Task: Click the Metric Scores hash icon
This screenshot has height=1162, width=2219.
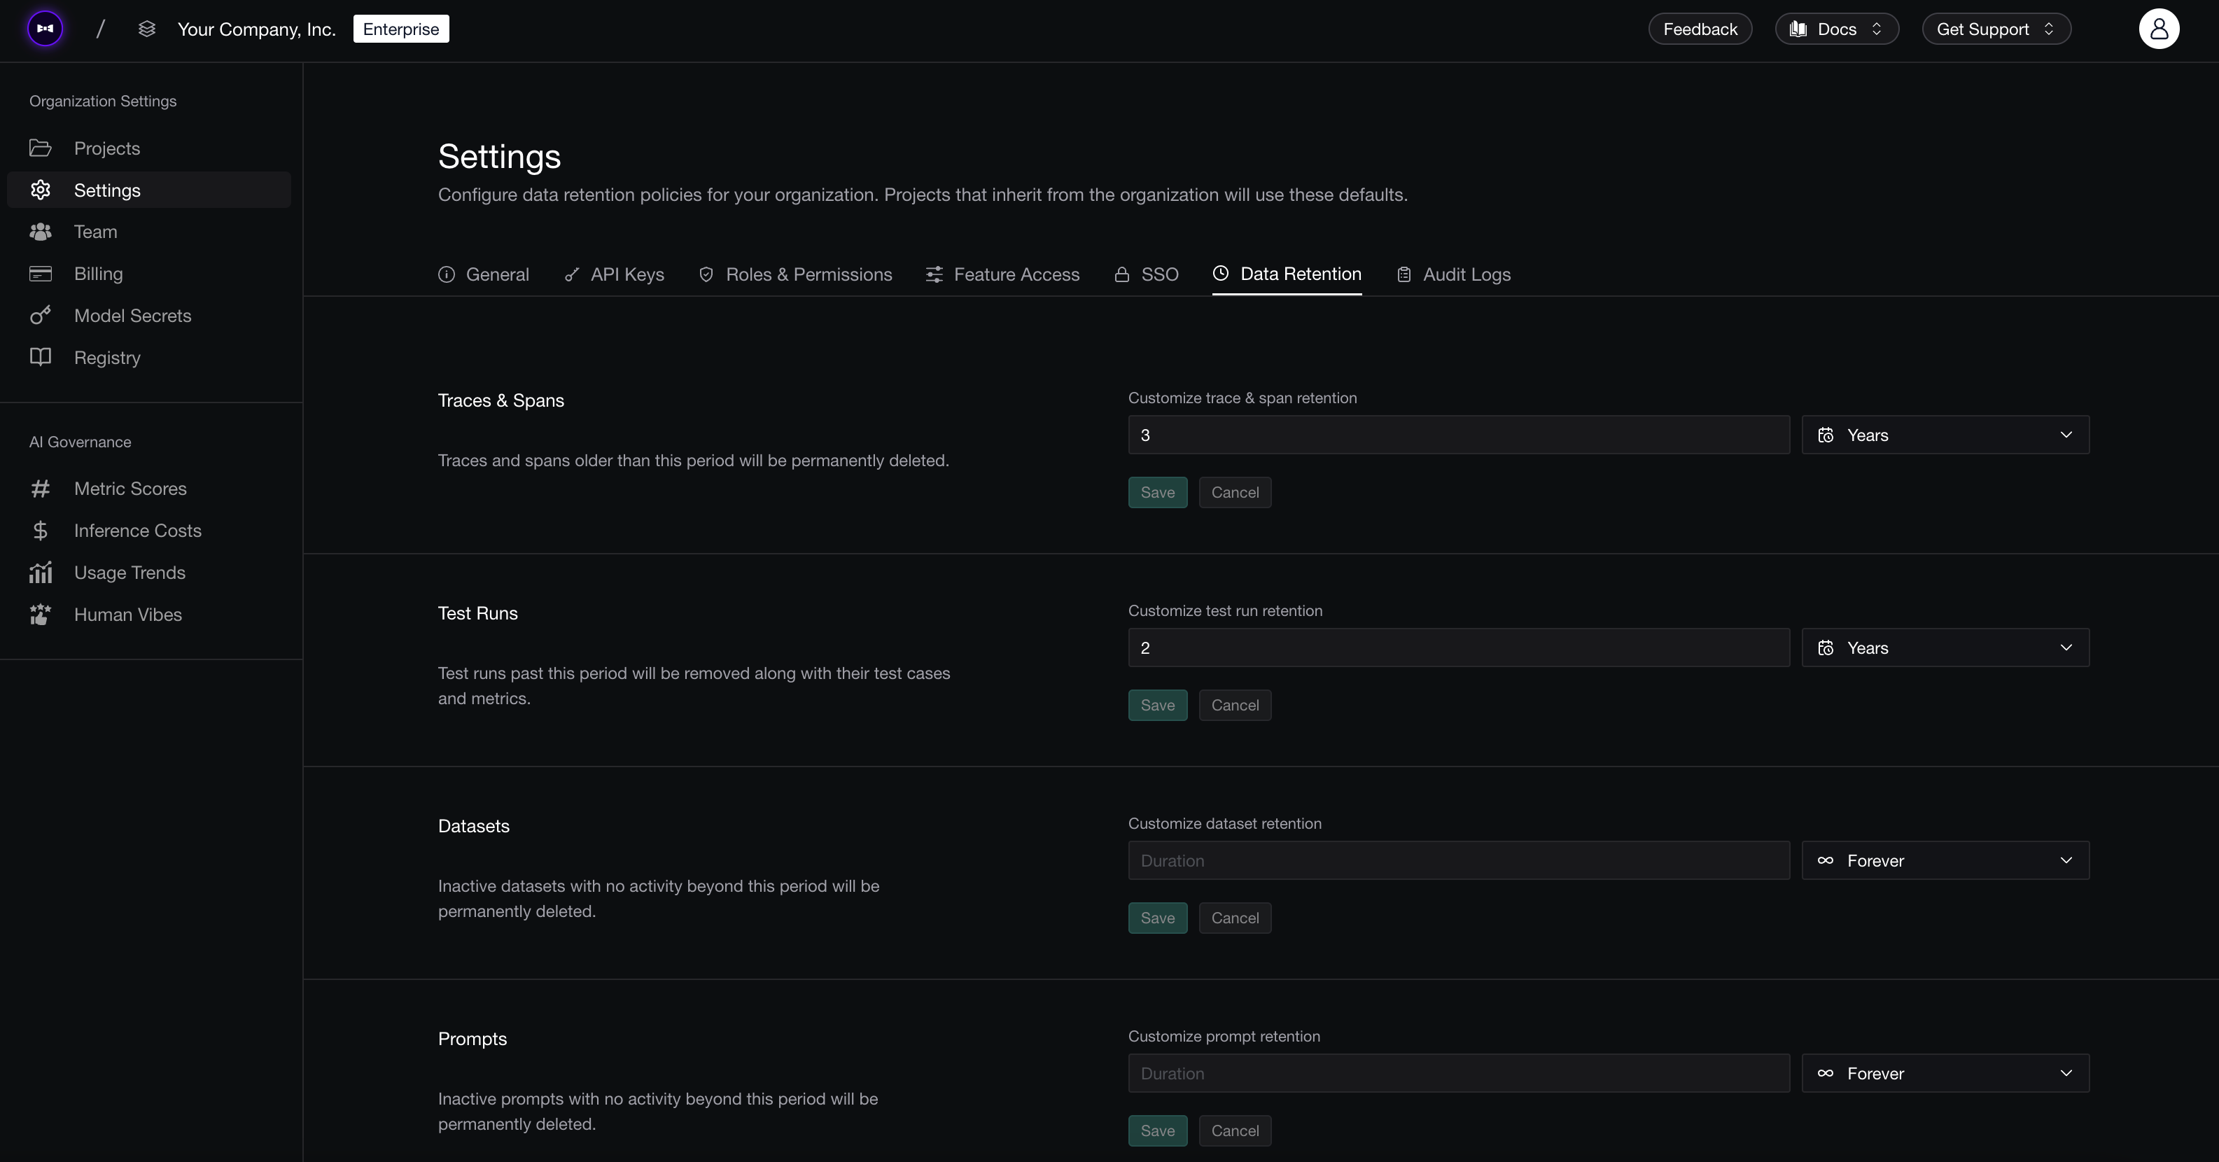Action: pos(41,489)
